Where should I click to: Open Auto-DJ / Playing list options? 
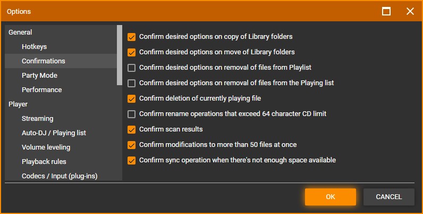click(54, 133)
